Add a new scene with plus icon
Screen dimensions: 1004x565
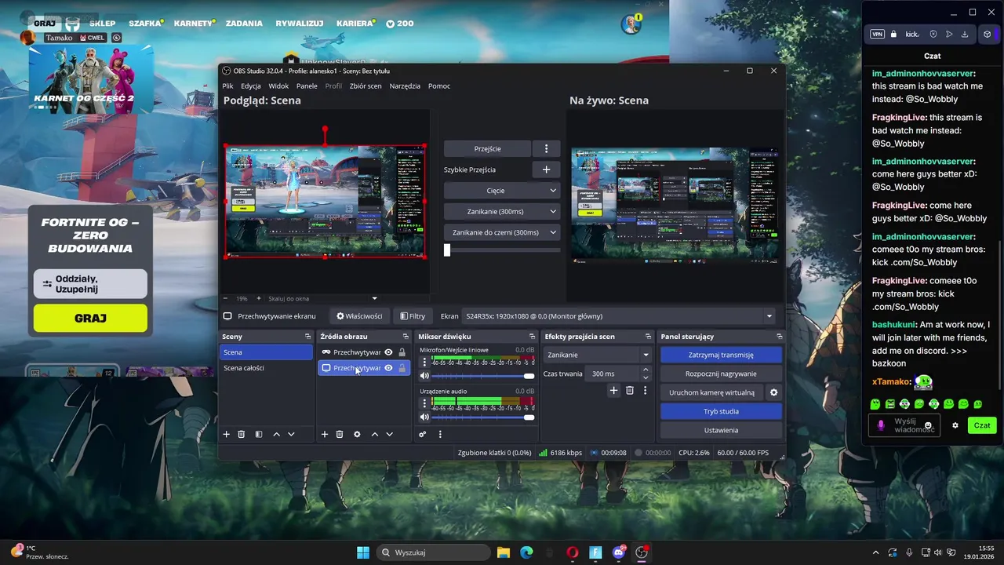(226, 434)
